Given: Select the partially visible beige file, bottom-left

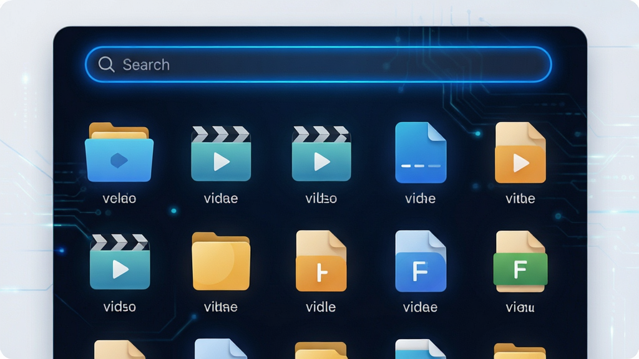Looking at the screenshot, I should coord(119,350).
